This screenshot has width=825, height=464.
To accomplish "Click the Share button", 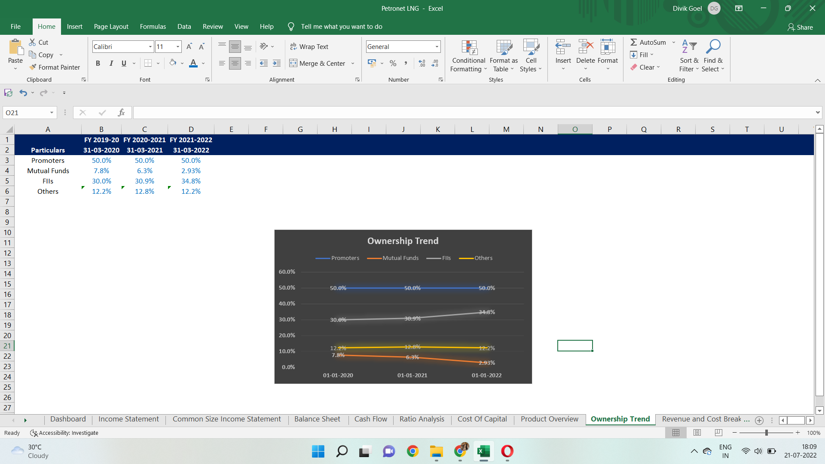I will point(800,27).
